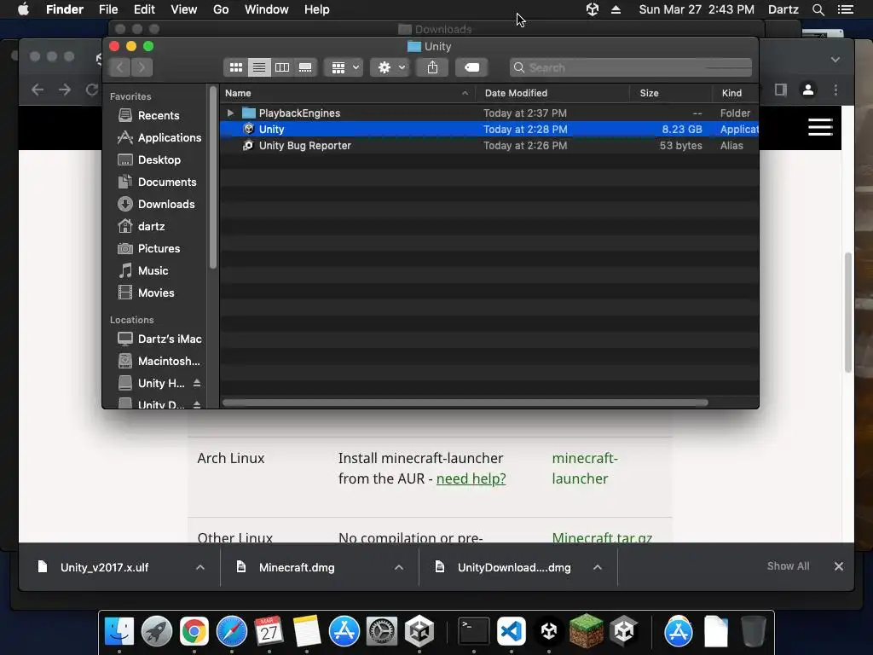Screen dimensions: 873x655
Task: Open the group-by arrangement dropdown
Action: [344, 67]
